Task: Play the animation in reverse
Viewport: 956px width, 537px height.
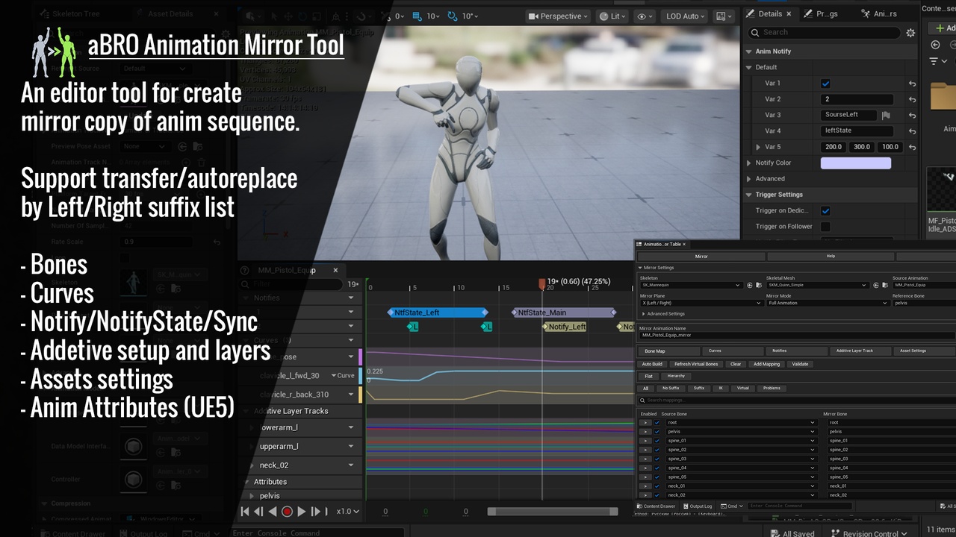Action: tap(273, 512)
